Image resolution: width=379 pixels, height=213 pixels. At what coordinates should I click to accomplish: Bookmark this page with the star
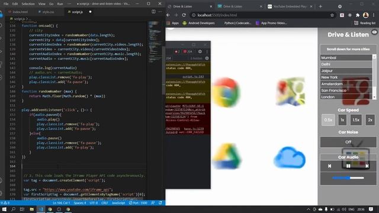pos(332,15)
